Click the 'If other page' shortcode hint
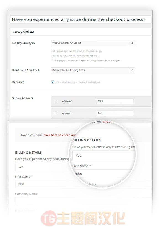Viewport: 166px width, 227px height. (85, 61)
